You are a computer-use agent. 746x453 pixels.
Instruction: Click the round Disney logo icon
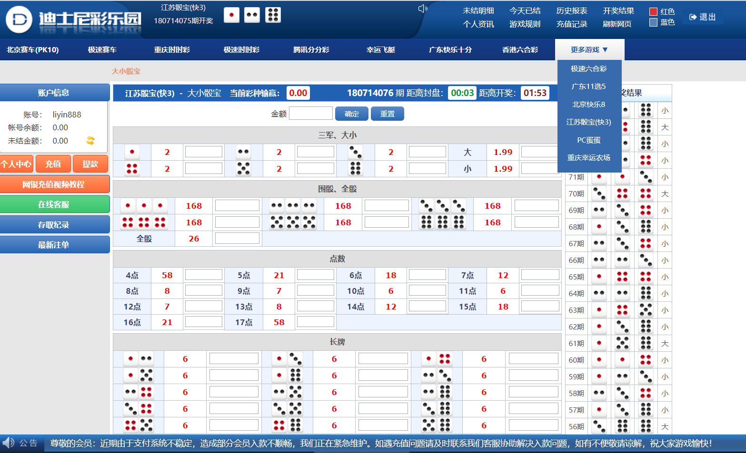tap(19, 19)
